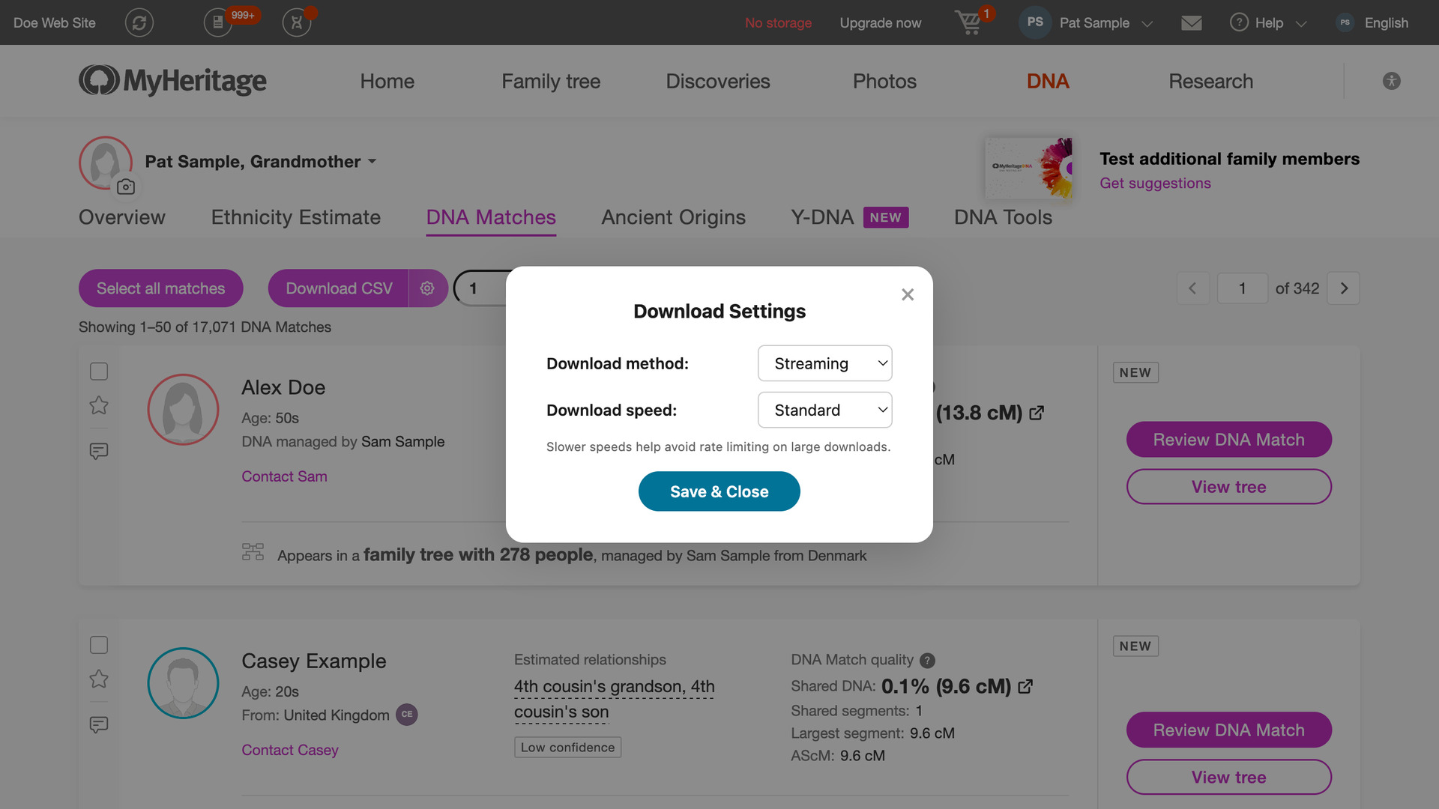Star the Alex Doe match
Viewport: 1439px width, 809px height.
[x=99, y=405]
